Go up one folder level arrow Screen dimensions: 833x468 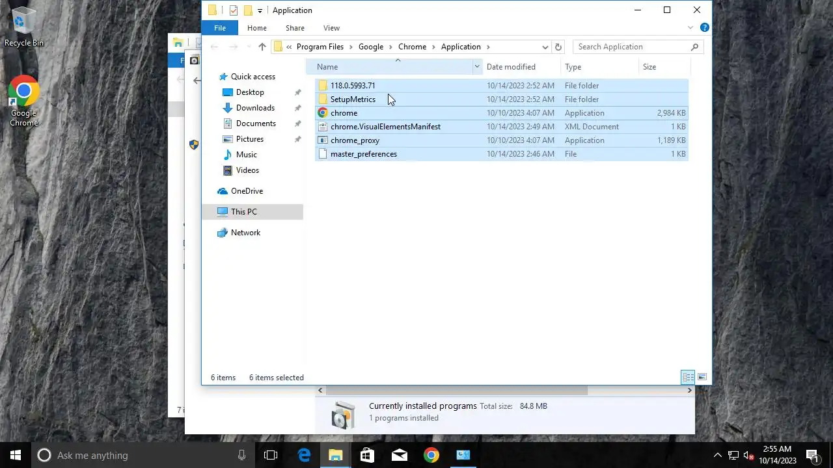[262, 47]
